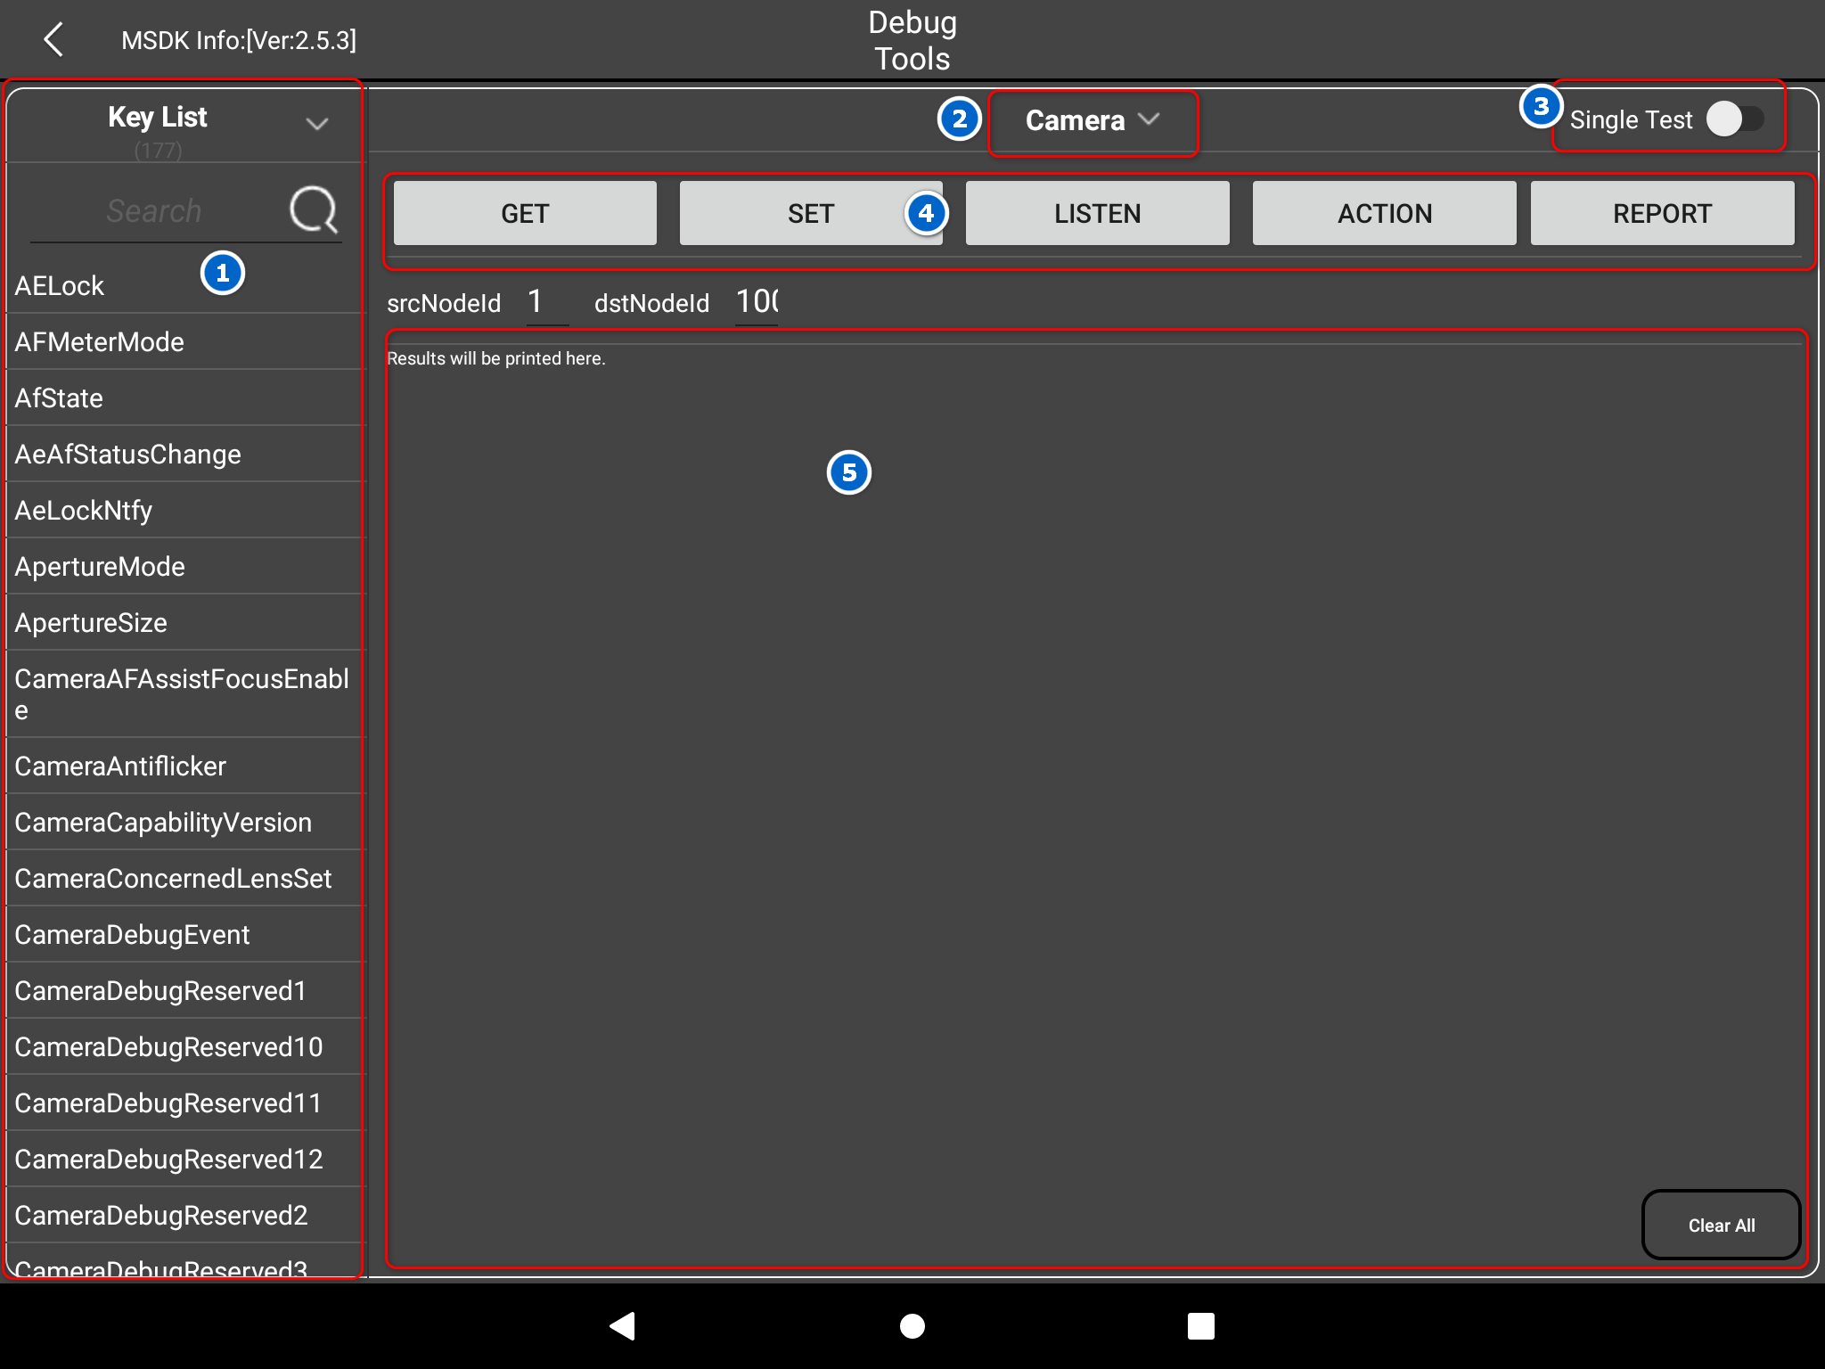
Task: Select ApertureSize key
Action: 184,622
